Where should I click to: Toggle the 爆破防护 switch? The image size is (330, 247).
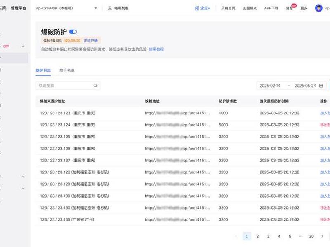(73, 32)
